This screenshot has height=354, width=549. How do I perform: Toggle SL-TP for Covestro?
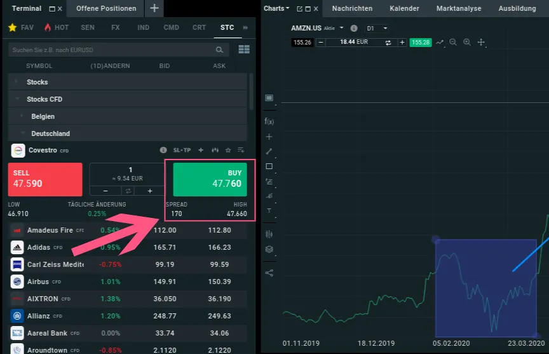pos(182,150)
